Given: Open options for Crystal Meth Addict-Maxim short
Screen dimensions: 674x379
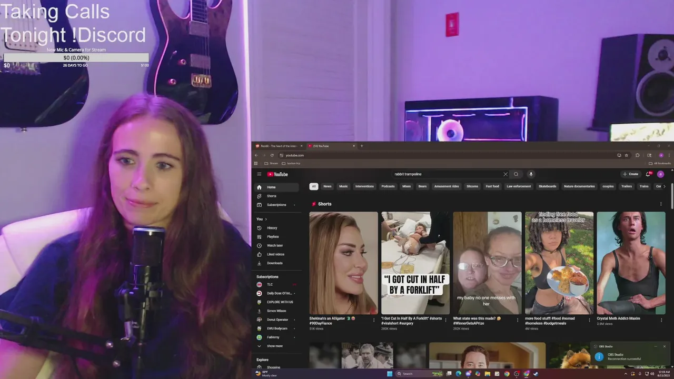Looking at the screenshot, I should point(662,320).
